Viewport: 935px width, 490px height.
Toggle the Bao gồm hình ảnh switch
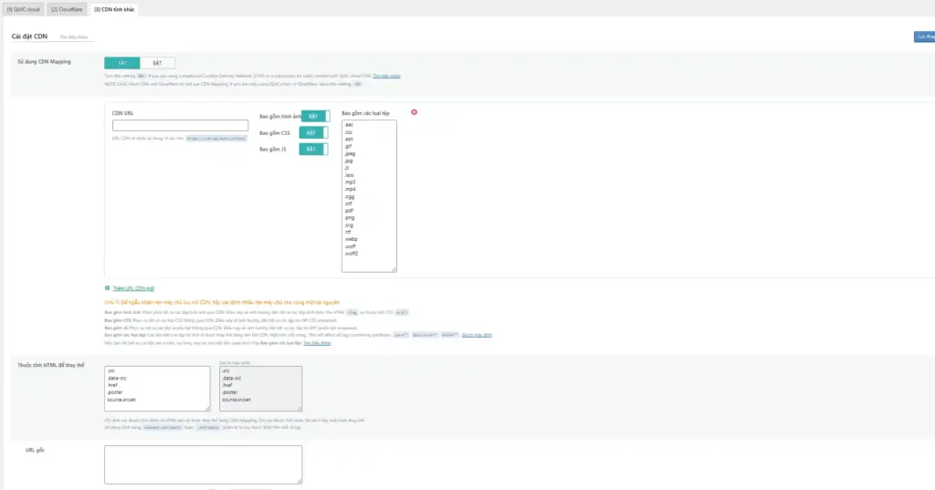point(315,116)
